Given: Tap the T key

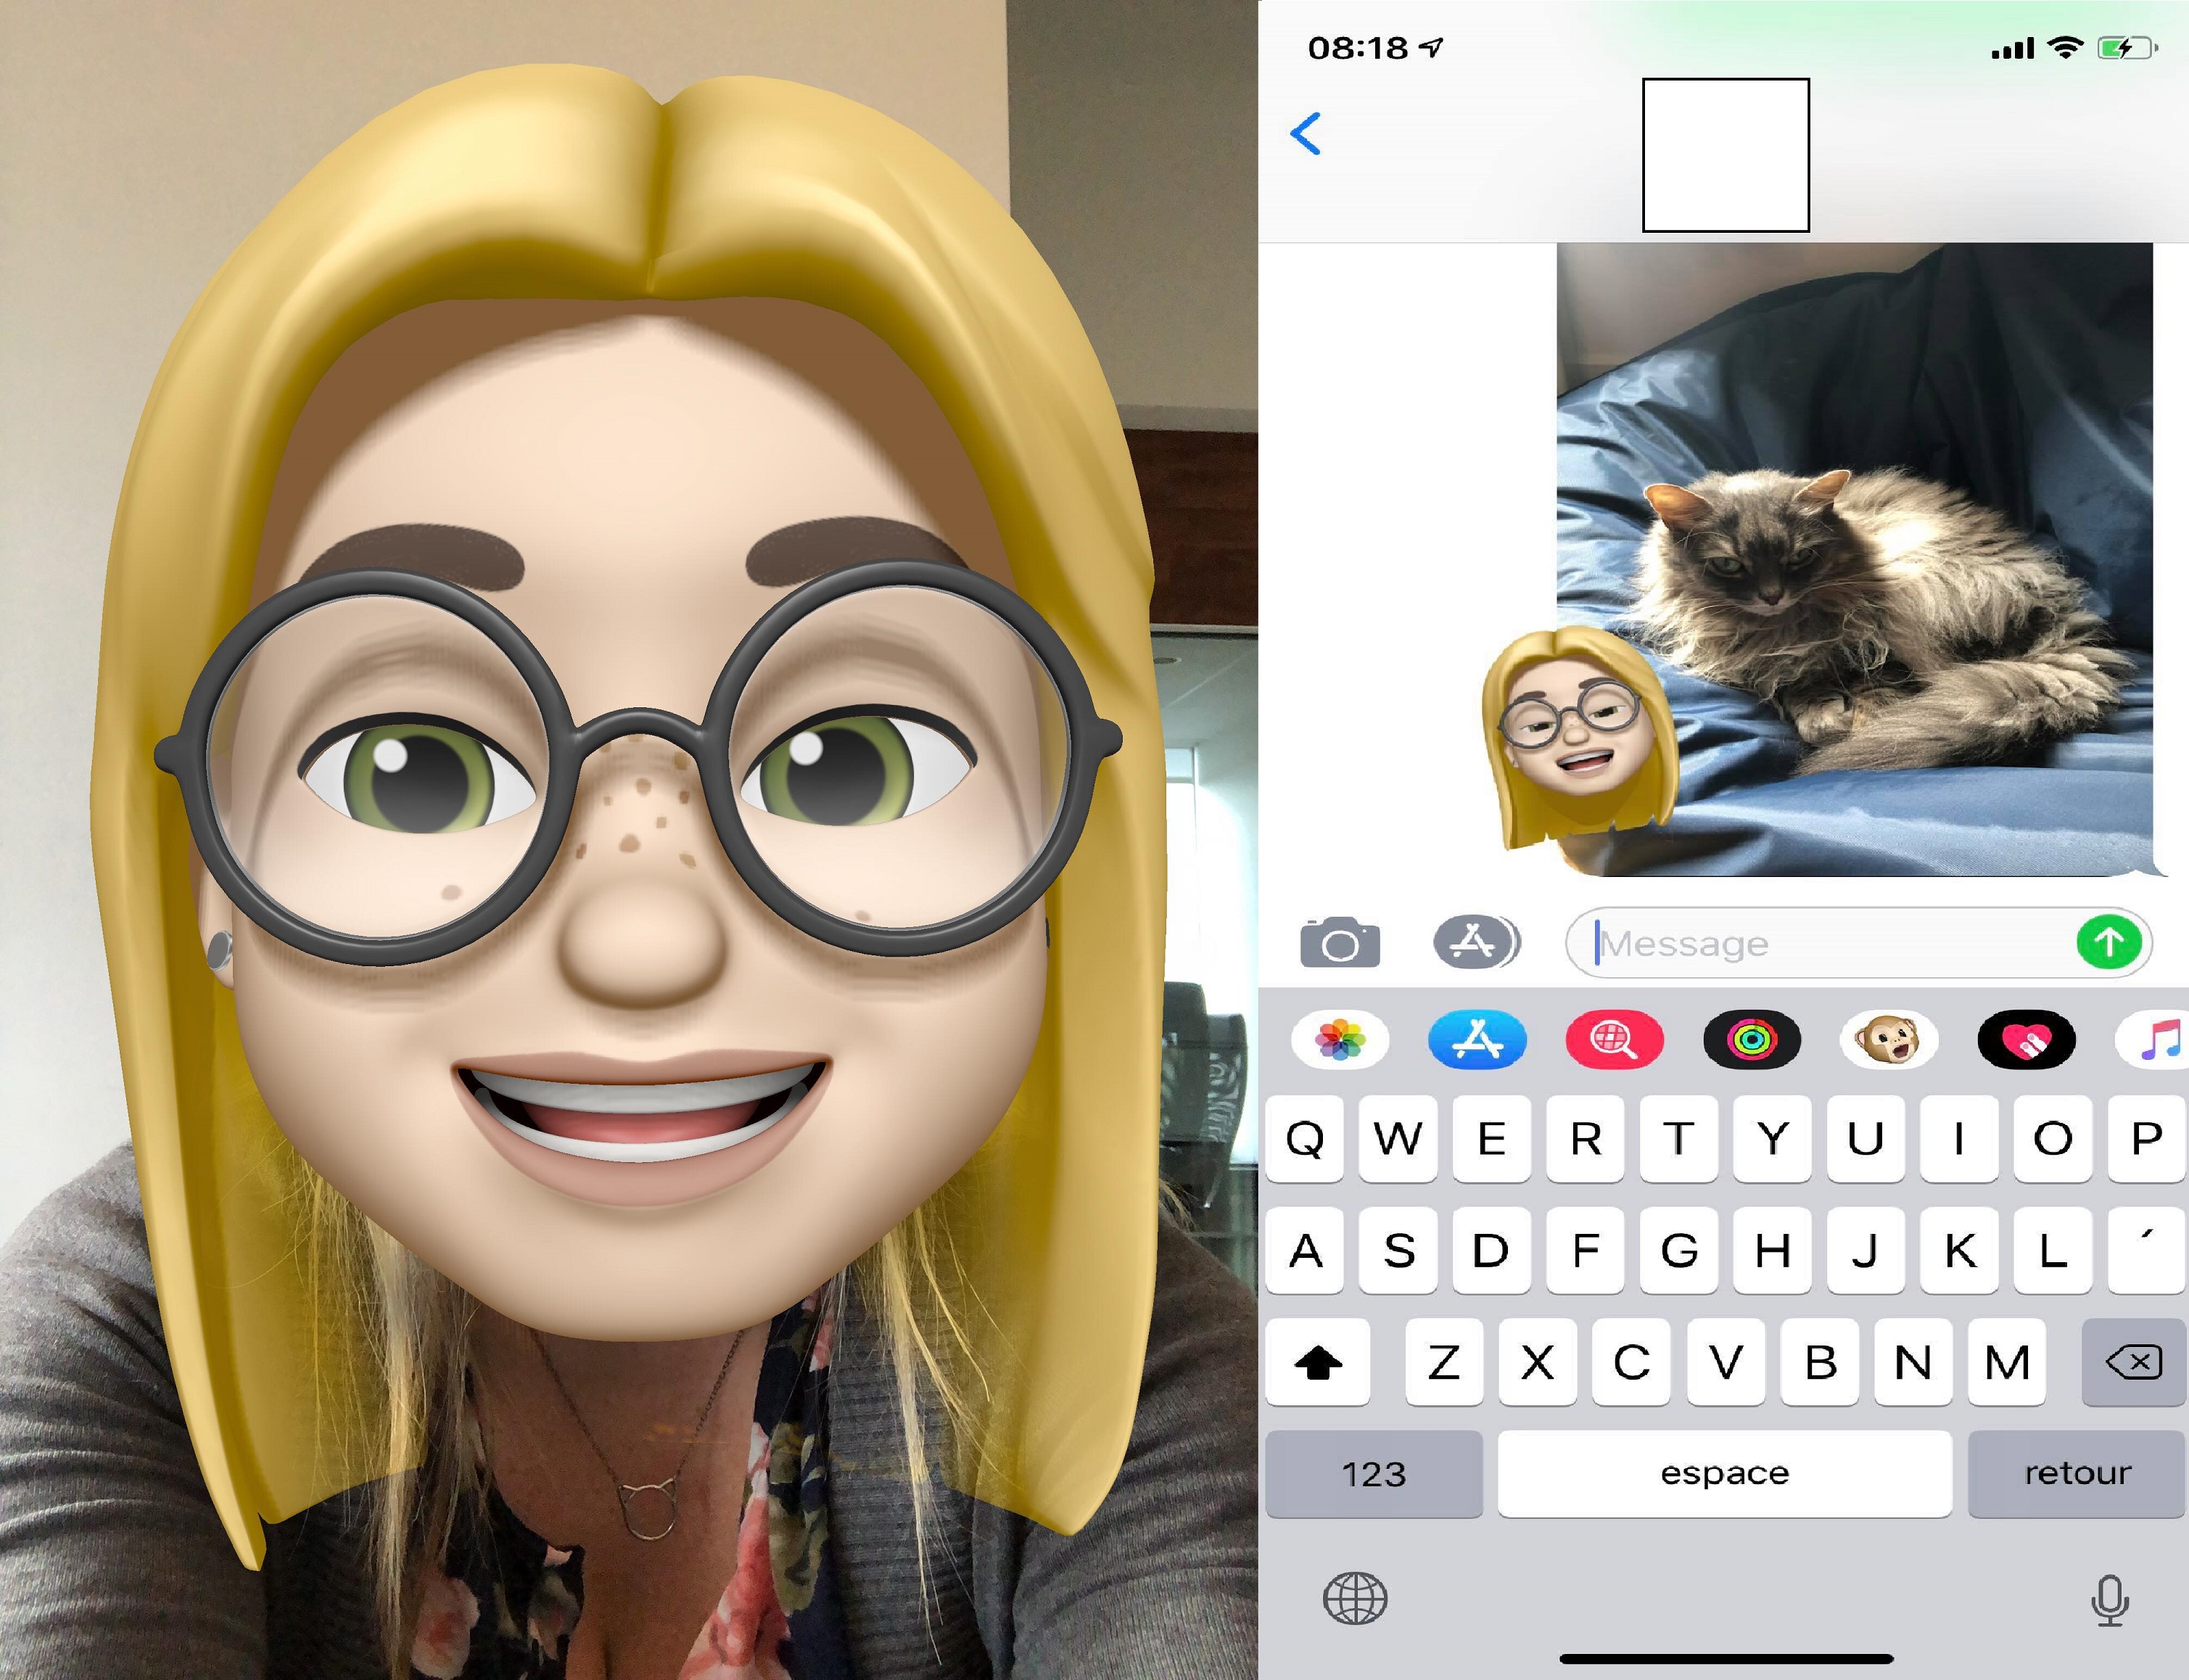Looking at the screenshot, I should coord(1679,1138).
